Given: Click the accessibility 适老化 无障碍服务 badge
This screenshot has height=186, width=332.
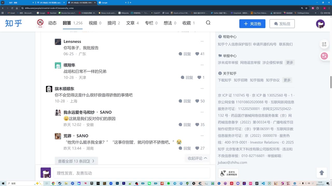Looking at the screenshot, I should pyautogui.click(x=228, y=173).
